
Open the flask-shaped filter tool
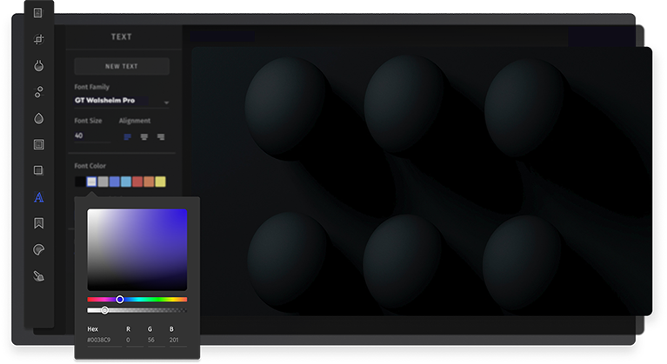pyautogui.click(x=39, y=66)
